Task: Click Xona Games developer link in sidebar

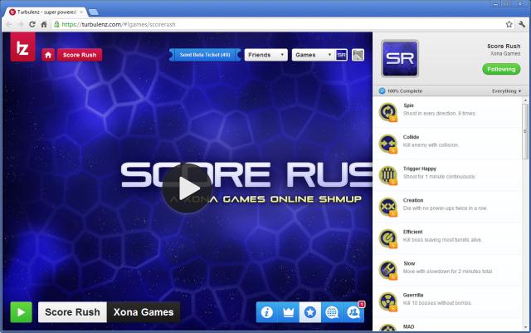Action: click(x=505, y=54)
